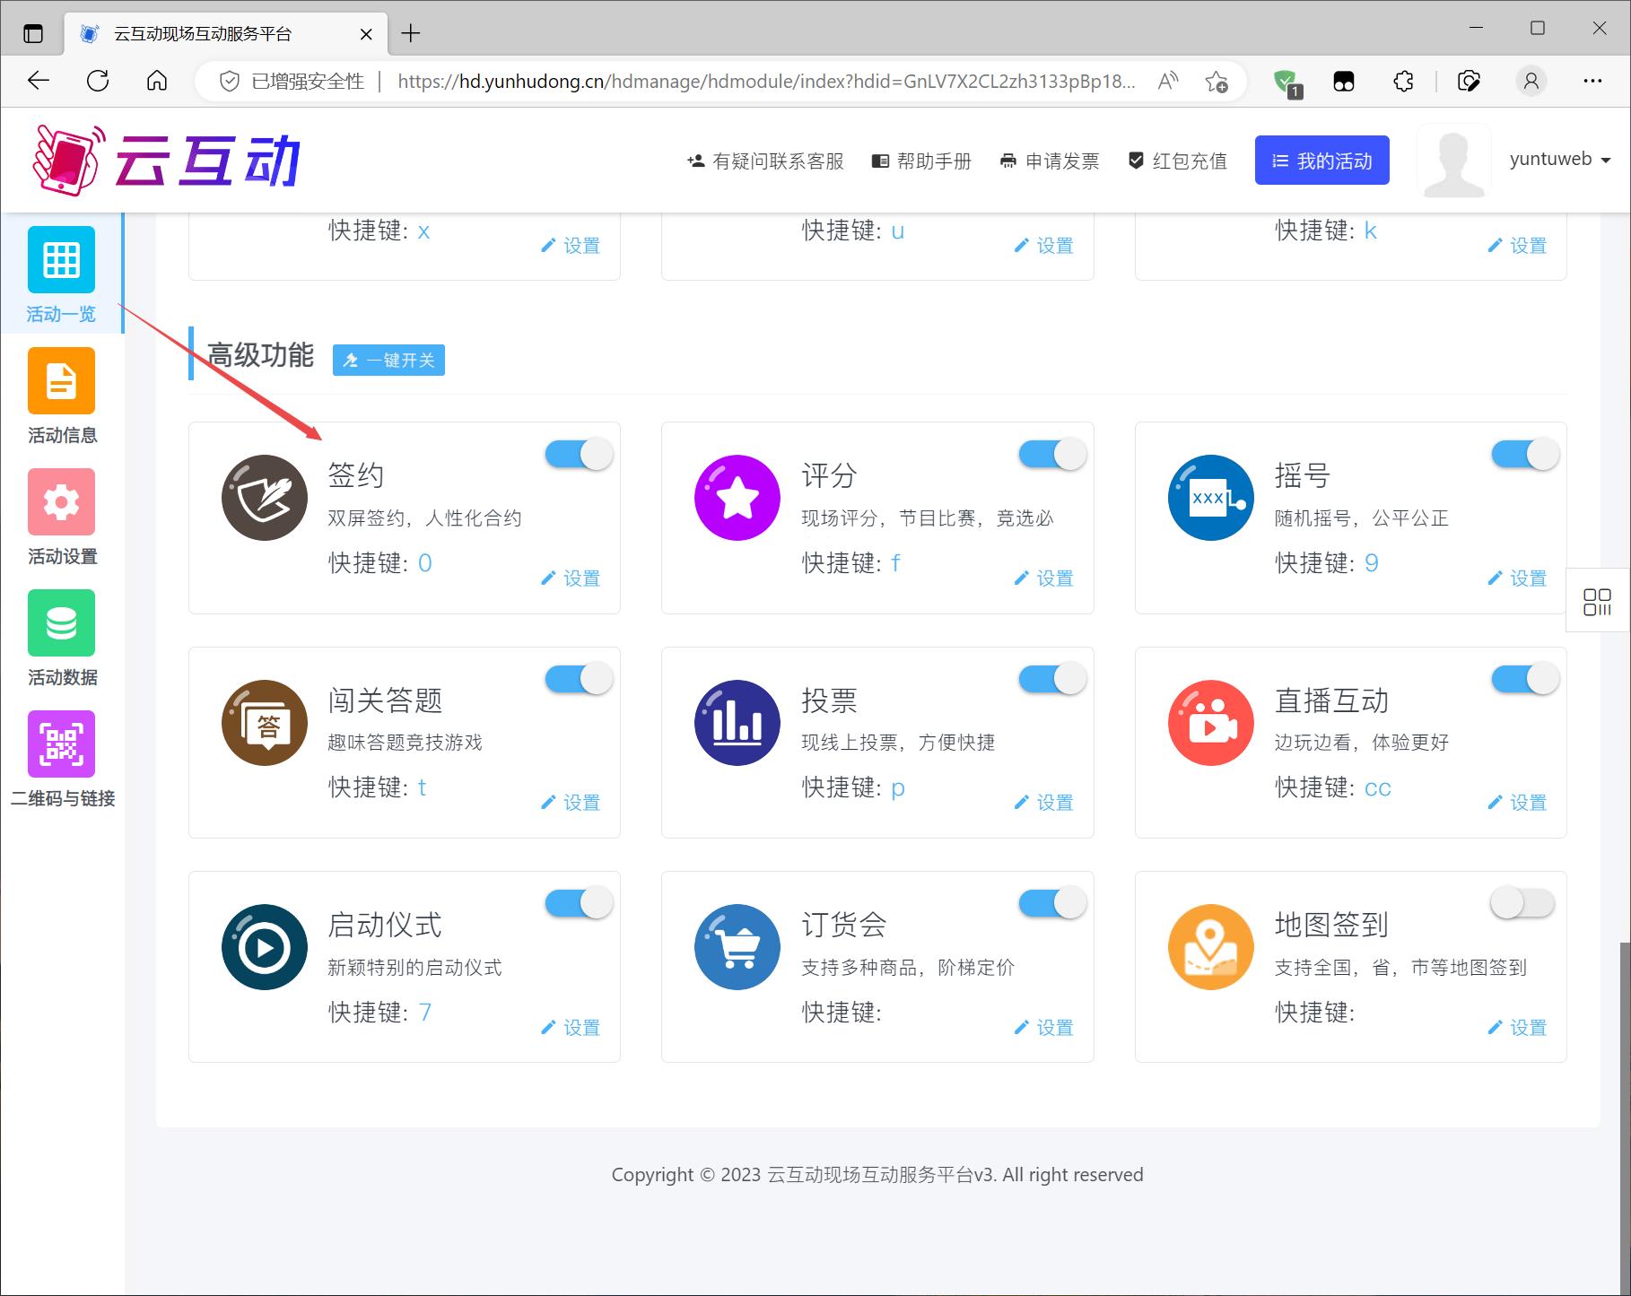Open the browser settings ellipsis menu
1631x1296 pixels.
[x=1592, y=82]
